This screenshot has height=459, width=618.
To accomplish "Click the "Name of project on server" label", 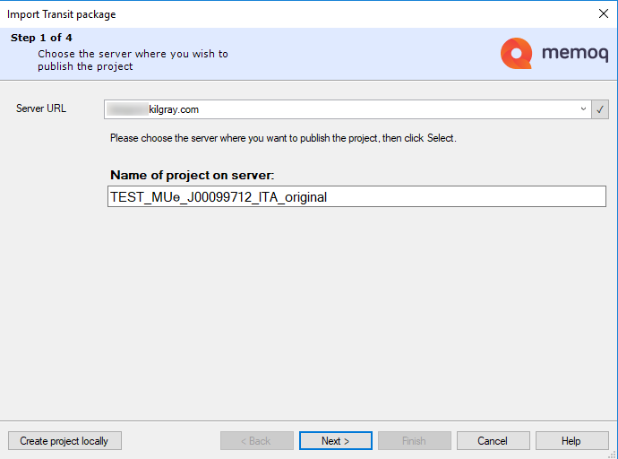I will tap(192, 174).
